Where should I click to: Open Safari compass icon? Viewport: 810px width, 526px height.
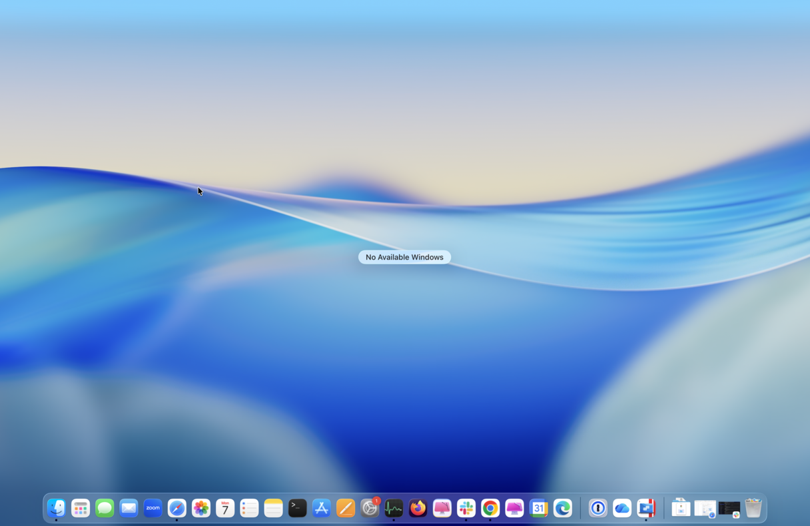pos(177,508)
